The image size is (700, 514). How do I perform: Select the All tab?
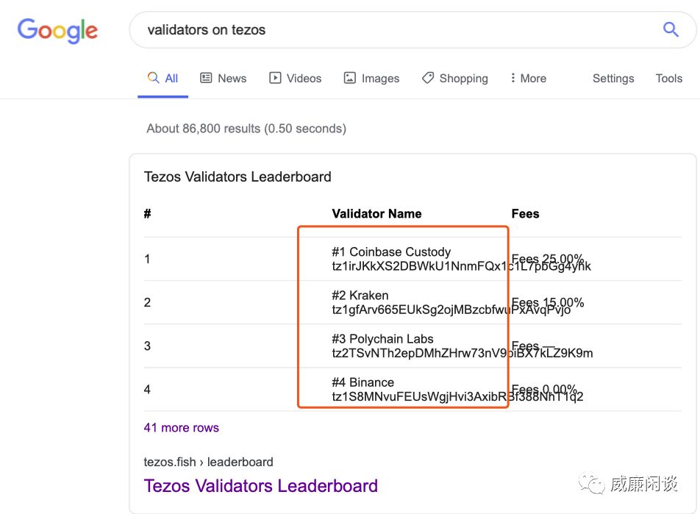coord(163,78)
